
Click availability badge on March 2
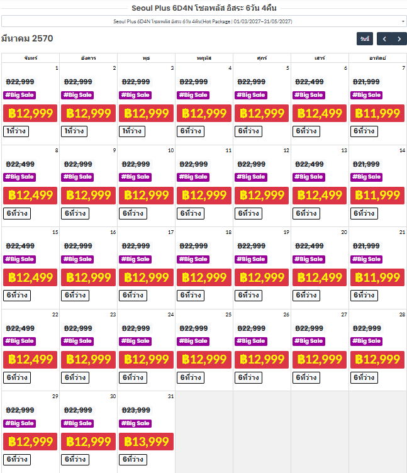tap(74, 131)
